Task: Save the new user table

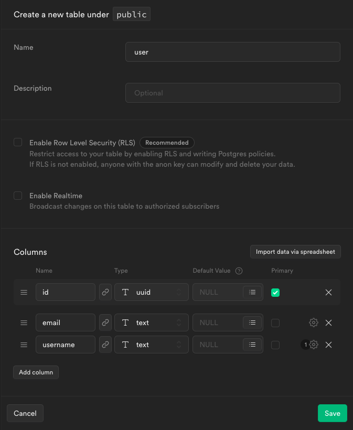Action: 332,413
